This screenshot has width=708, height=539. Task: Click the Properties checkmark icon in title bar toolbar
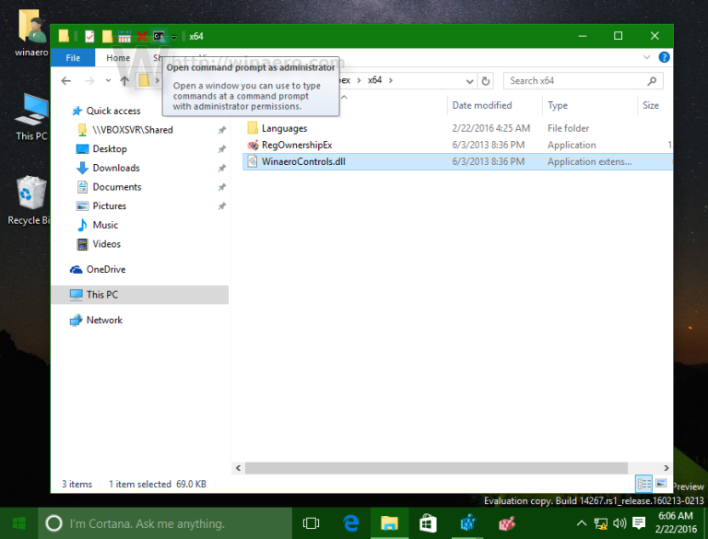(89, 37)
